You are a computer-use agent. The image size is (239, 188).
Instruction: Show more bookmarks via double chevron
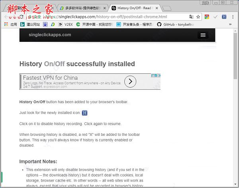[x=230, y=24]
